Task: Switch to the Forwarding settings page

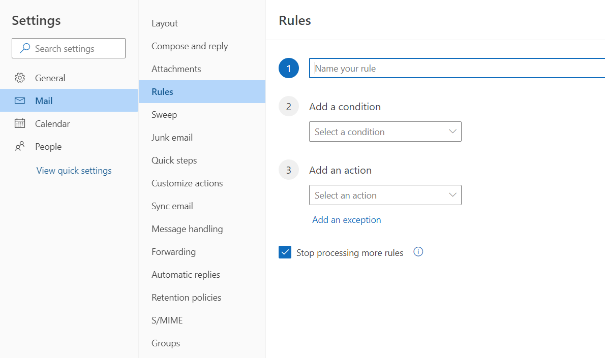Action: (x=173, y=251)
